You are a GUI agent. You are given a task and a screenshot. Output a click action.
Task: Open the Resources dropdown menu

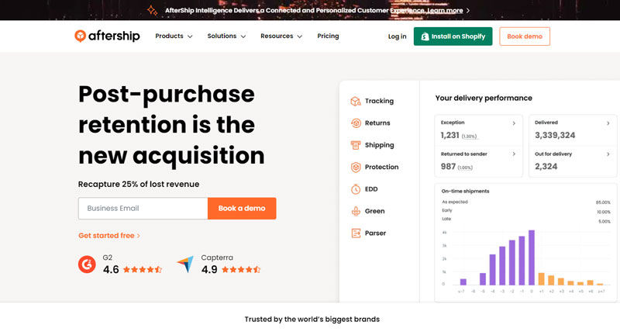pyautogui.click(x=281, y=36)
